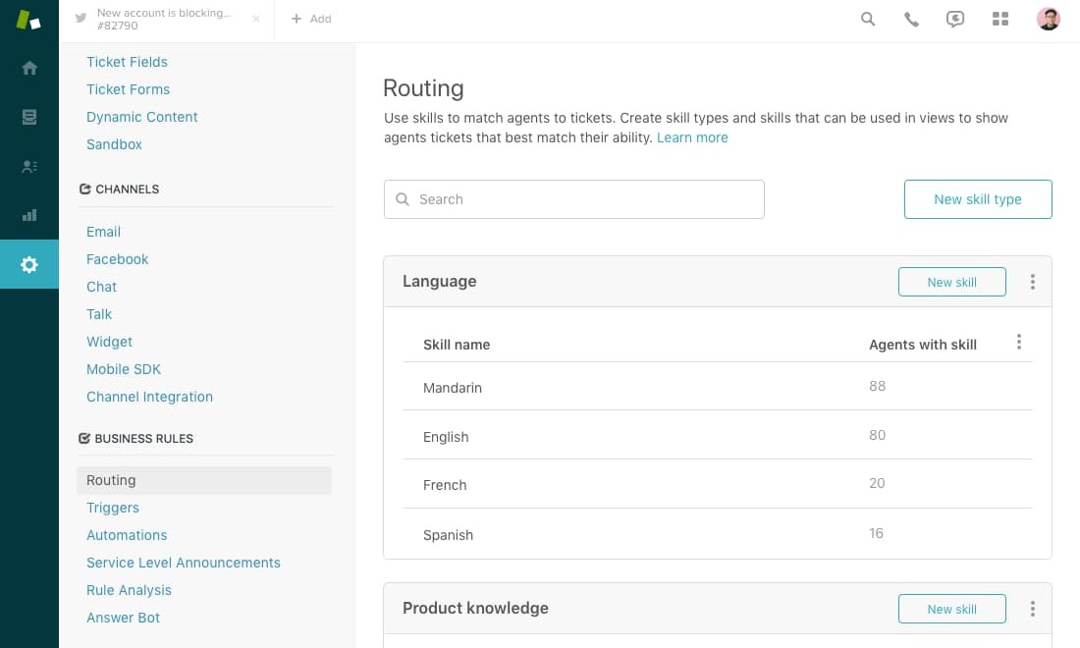Image resolution: width=1080 pixels, height=648 pixels.
Task: Open the Learn more link about routing
Action: pos(692,137)
